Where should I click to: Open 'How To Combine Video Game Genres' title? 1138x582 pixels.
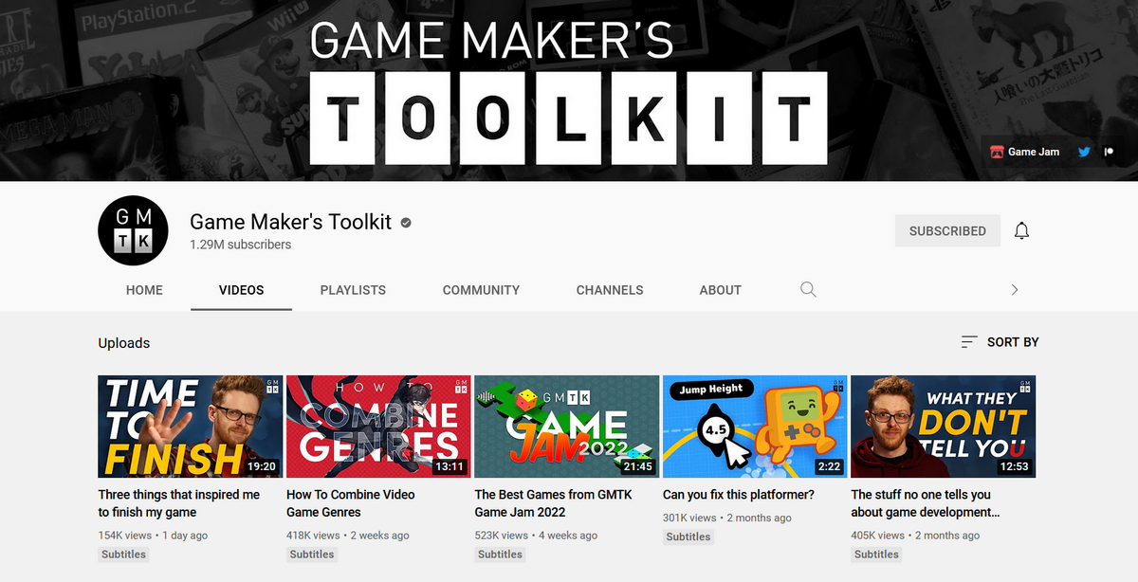point(350,503)
